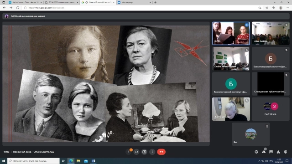Click the red leave call button
This screenshot has height=164, width=292.
click(161, 152)
